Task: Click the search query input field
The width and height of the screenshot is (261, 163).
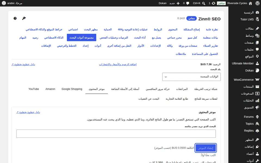Action: (x=116, y=134)
